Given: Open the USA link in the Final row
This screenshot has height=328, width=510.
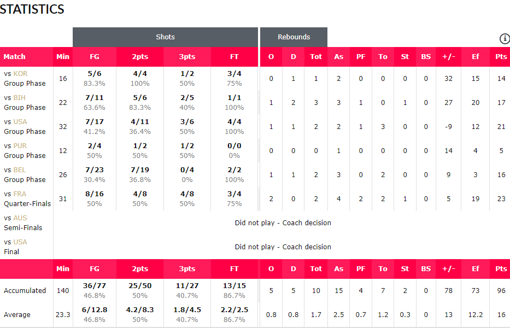Looking at the screenshot, I should (x=20, y=242).
